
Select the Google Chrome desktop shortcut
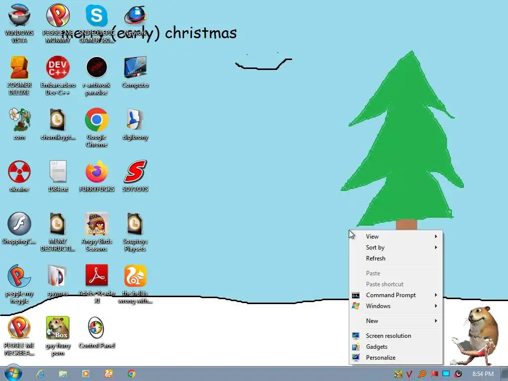click(97, 128)
